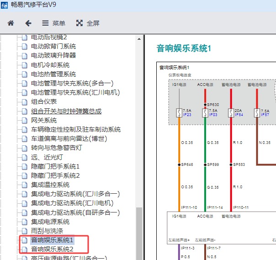Click the tree scrollbar up arrow

[x=139, y=39]
